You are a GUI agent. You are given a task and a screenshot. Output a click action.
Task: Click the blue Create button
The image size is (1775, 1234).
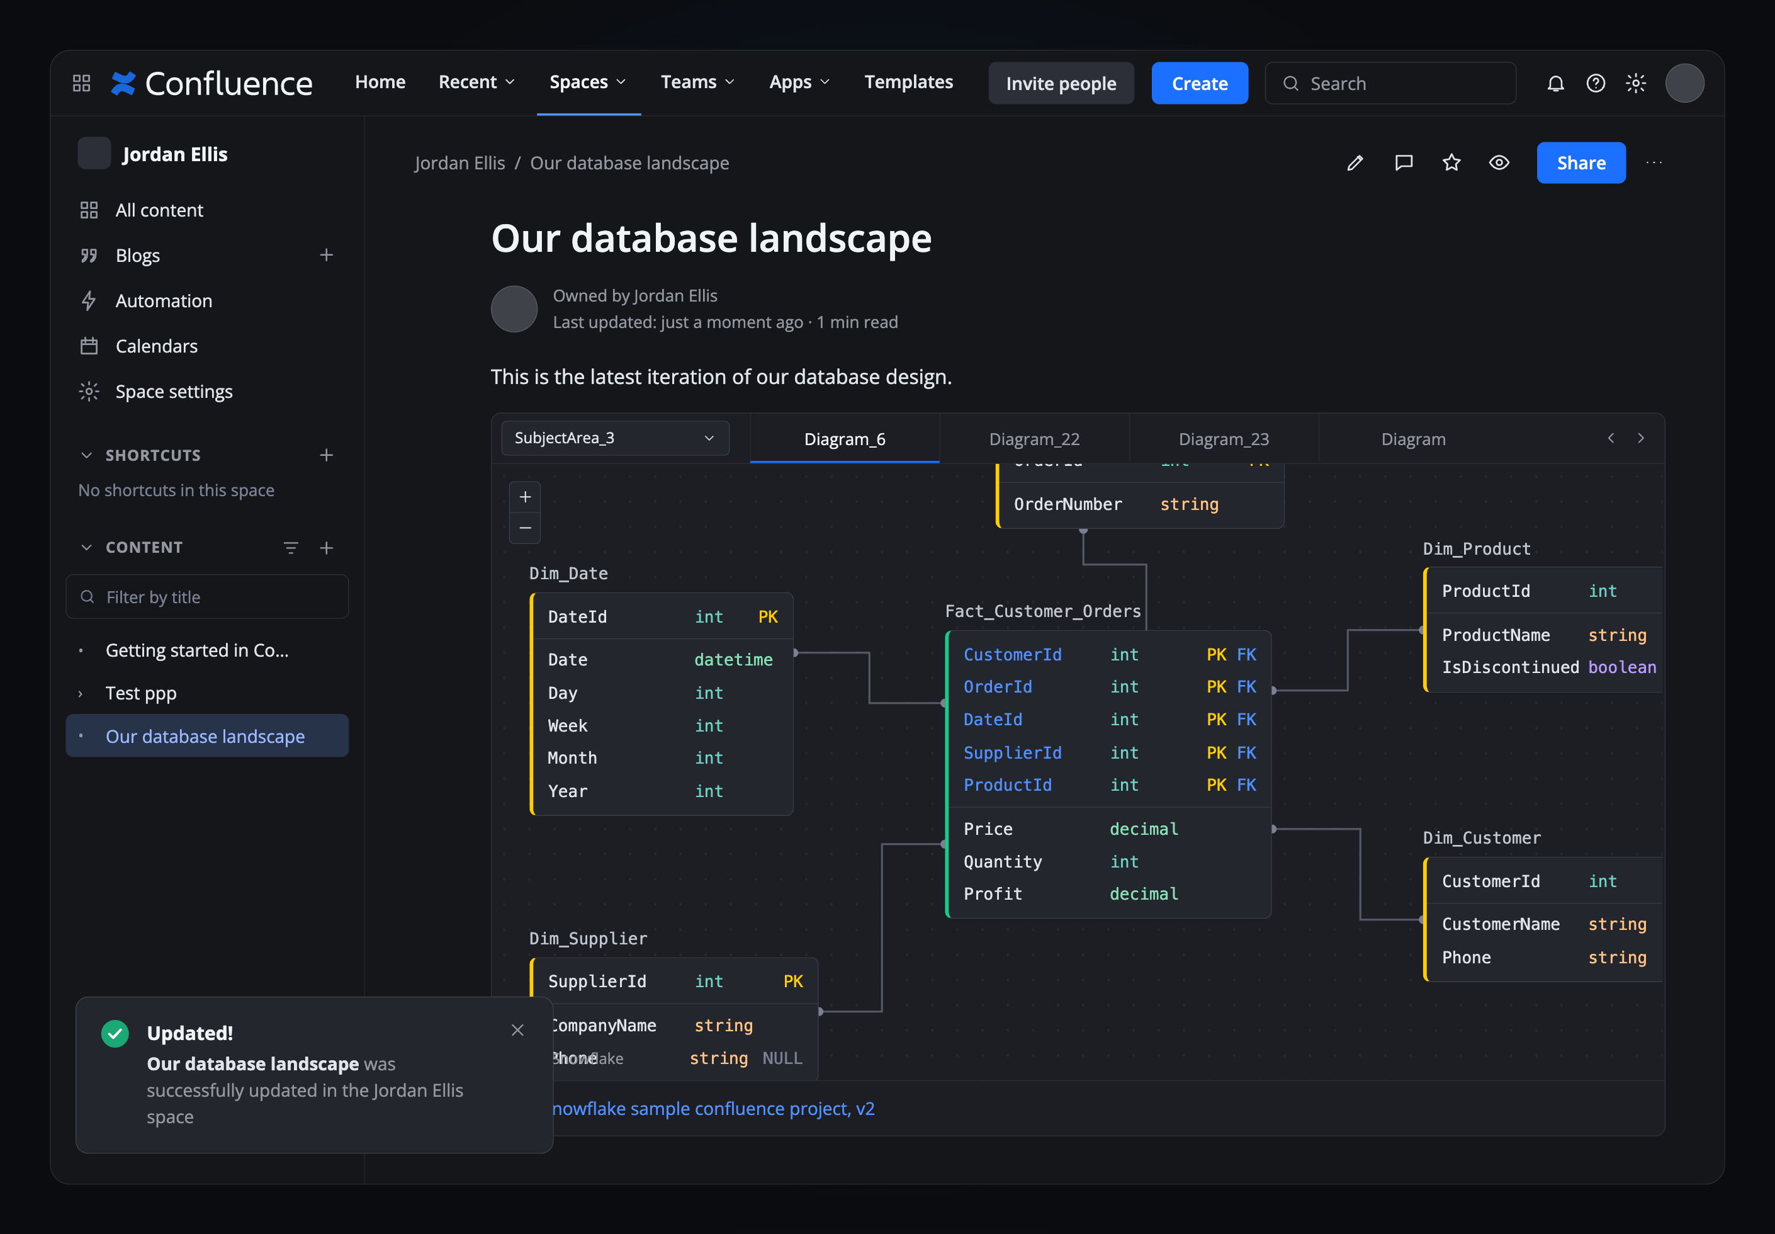click(x=1199, y=82)
